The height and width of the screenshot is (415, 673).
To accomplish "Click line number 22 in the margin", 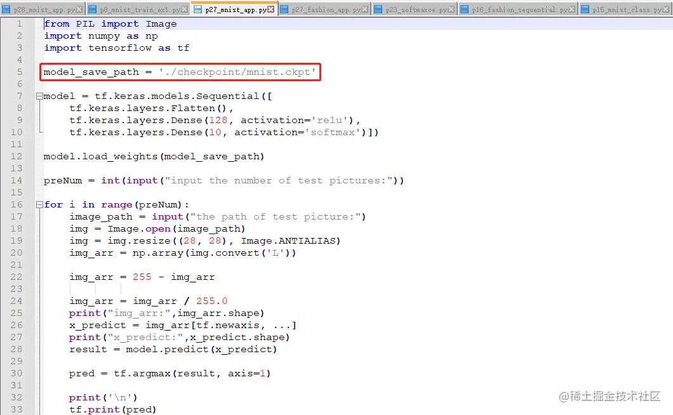I will [17, 277].
